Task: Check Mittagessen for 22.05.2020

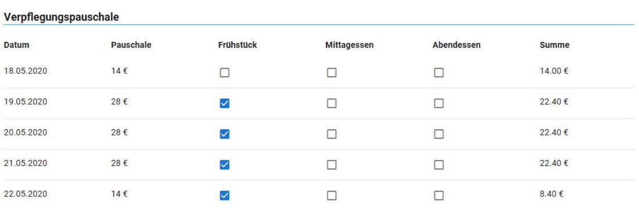Action: pos(332,195)
